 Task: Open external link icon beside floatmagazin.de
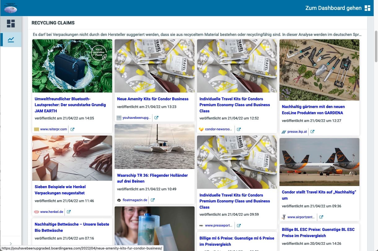tap(153, 200)
